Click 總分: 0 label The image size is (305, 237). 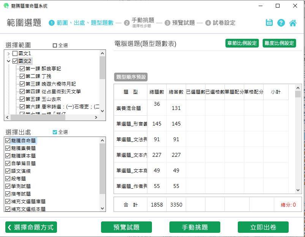click(x=288, y=205)
